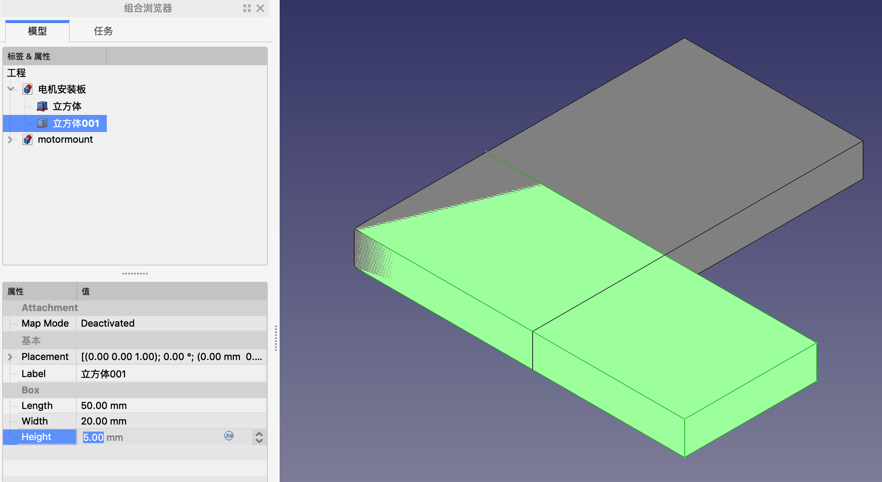Click the 立方体001 cube icon
This screenshot has height=482, width=882.
42,123
